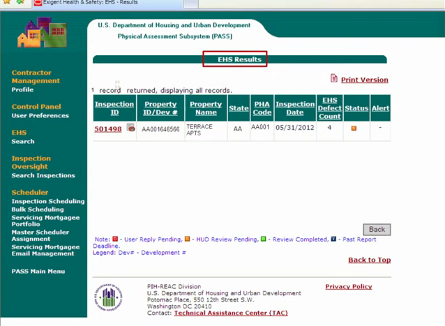
Task: Sort by Status column header
Action: point(356,108)
